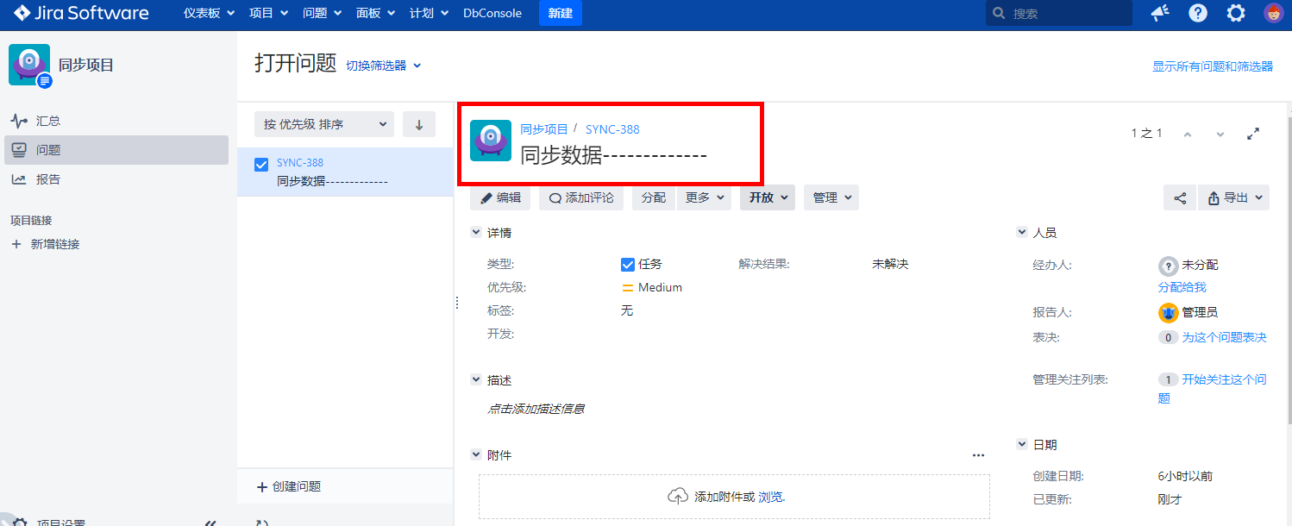This screenshot has width=1292, height=526.
Task: Open the help question mark icon
Action: click(x=1198, y=13)
